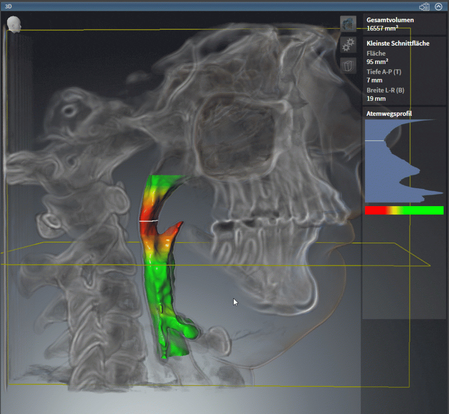Open the gears settings icon
Image resolution: width=449 pixels, height=414 pixels.
click(x=348, y=45)
